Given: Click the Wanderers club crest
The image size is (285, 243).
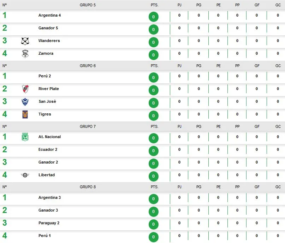Looking at the screenshot, I should (25, 41).
